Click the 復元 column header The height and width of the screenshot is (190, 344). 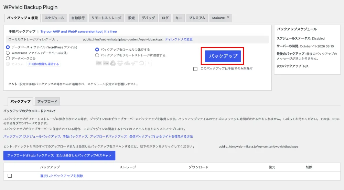pyautogui.click(x=272, y=167)
